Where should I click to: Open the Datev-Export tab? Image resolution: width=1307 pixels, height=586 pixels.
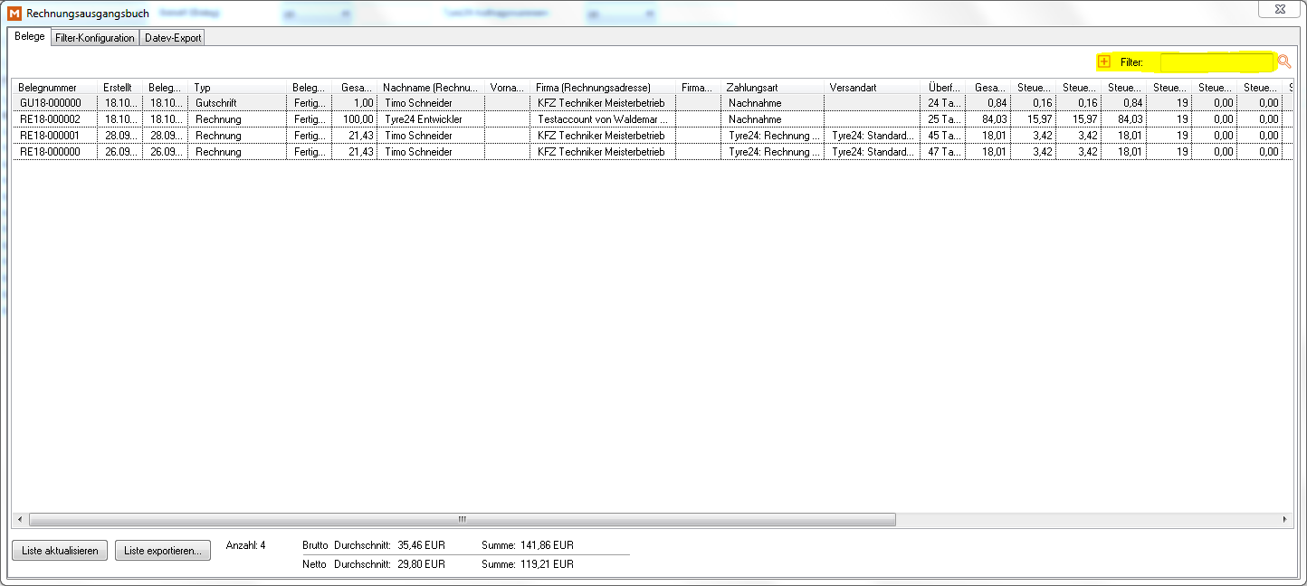pyautogui.click(x=173, y=38)
